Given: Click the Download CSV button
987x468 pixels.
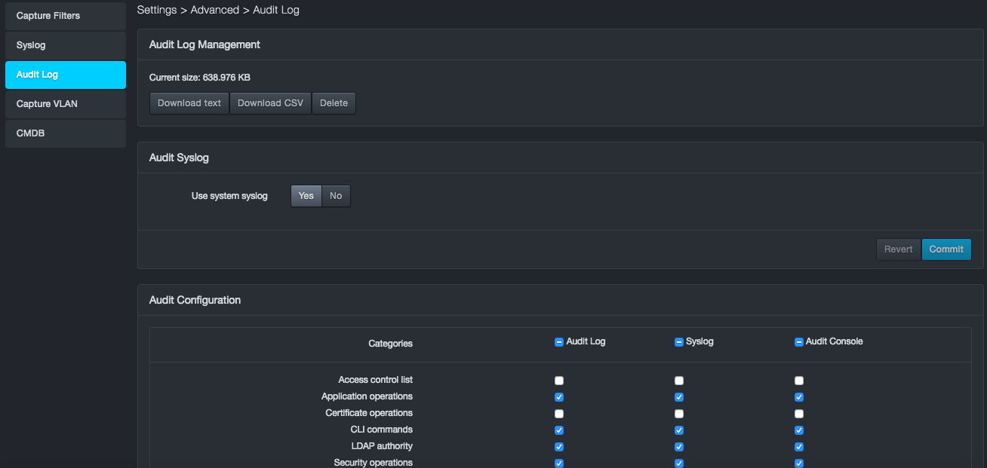Looking at the screenshot, I should coord(270,103).
